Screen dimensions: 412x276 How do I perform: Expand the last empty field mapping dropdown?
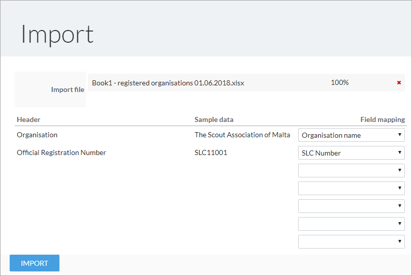point(351,242)
